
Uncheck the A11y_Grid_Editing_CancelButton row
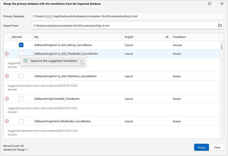[x=21, y=45]
